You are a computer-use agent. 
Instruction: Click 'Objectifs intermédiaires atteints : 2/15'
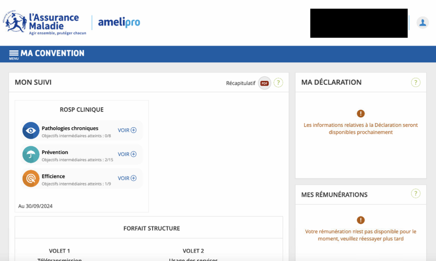click(x=77, y=160)
